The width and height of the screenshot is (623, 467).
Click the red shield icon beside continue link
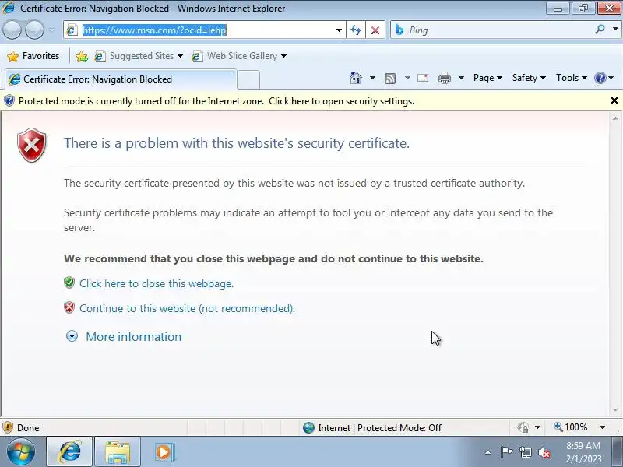pos(69,307)
